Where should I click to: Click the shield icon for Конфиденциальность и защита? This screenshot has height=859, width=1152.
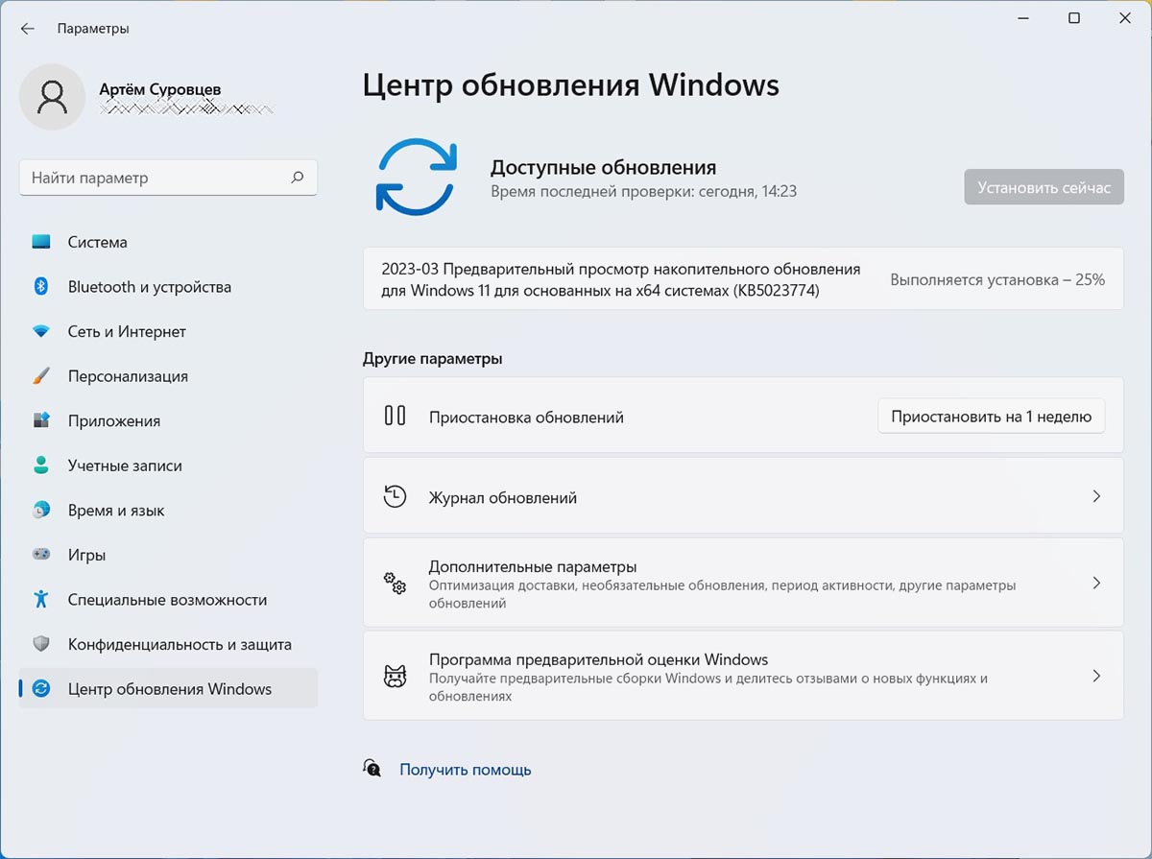[41, 644]
